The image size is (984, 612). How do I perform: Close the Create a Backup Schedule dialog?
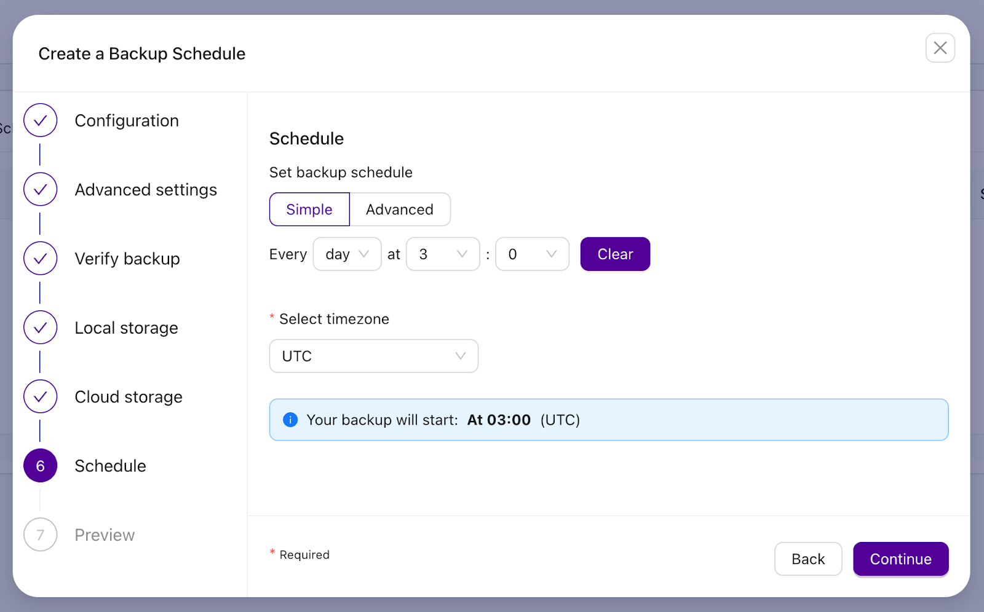(x=940, y=47)
